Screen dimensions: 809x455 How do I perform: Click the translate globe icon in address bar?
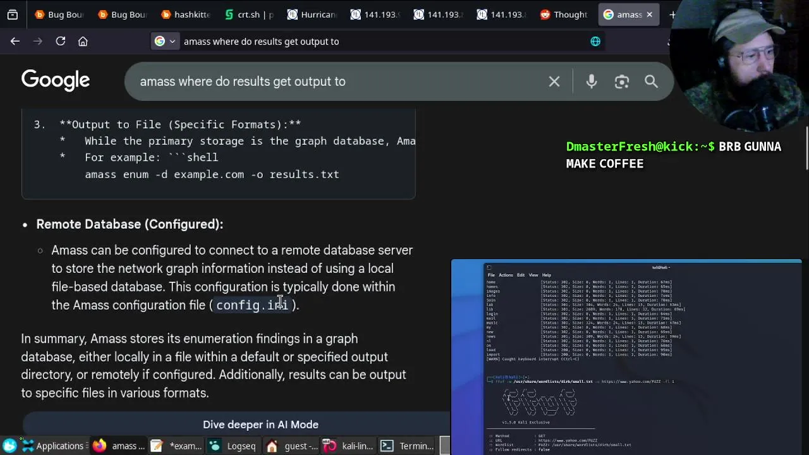(595, 41)
